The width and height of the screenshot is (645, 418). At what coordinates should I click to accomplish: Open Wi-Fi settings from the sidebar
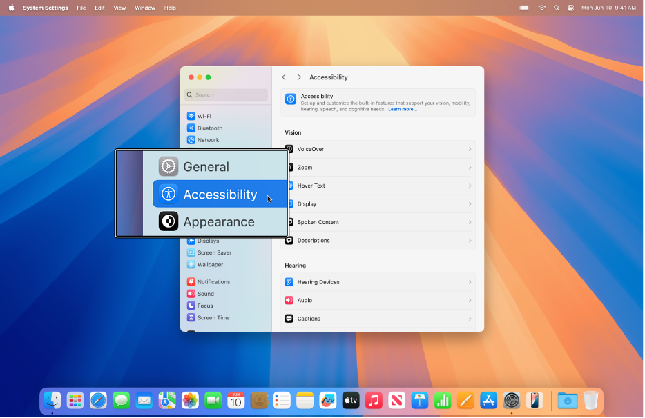203,115
